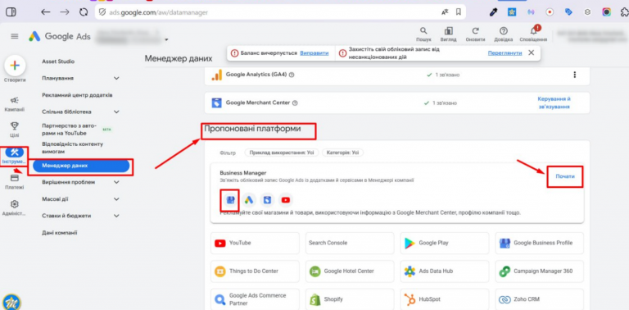Go back with the browser back arrow
The width and height of the screenshot is (629, 310).
(x=45, y=12)
